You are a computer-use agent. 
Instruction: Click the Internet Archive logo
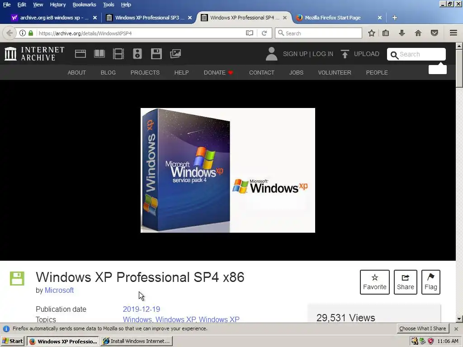tap(34, 54)
